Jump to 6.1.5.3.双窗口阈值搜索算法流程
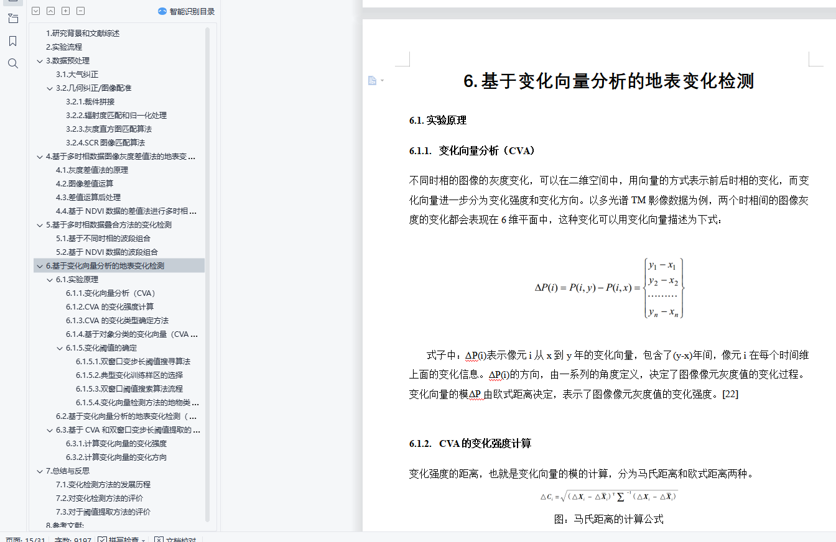The height and width of the screenshot is (542, 836). pos(129,389)
